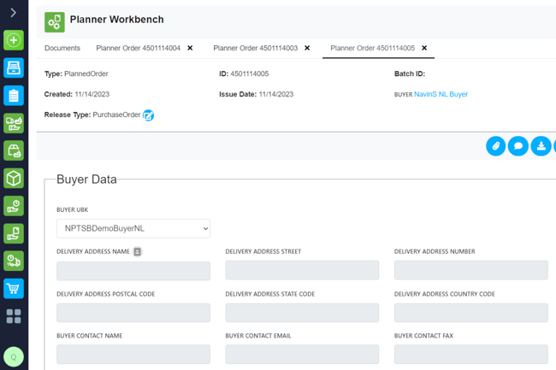Viewport: 556px width, 370px height.
Task: Edit the Release Type with pencil icon
Action: point(148,115)
